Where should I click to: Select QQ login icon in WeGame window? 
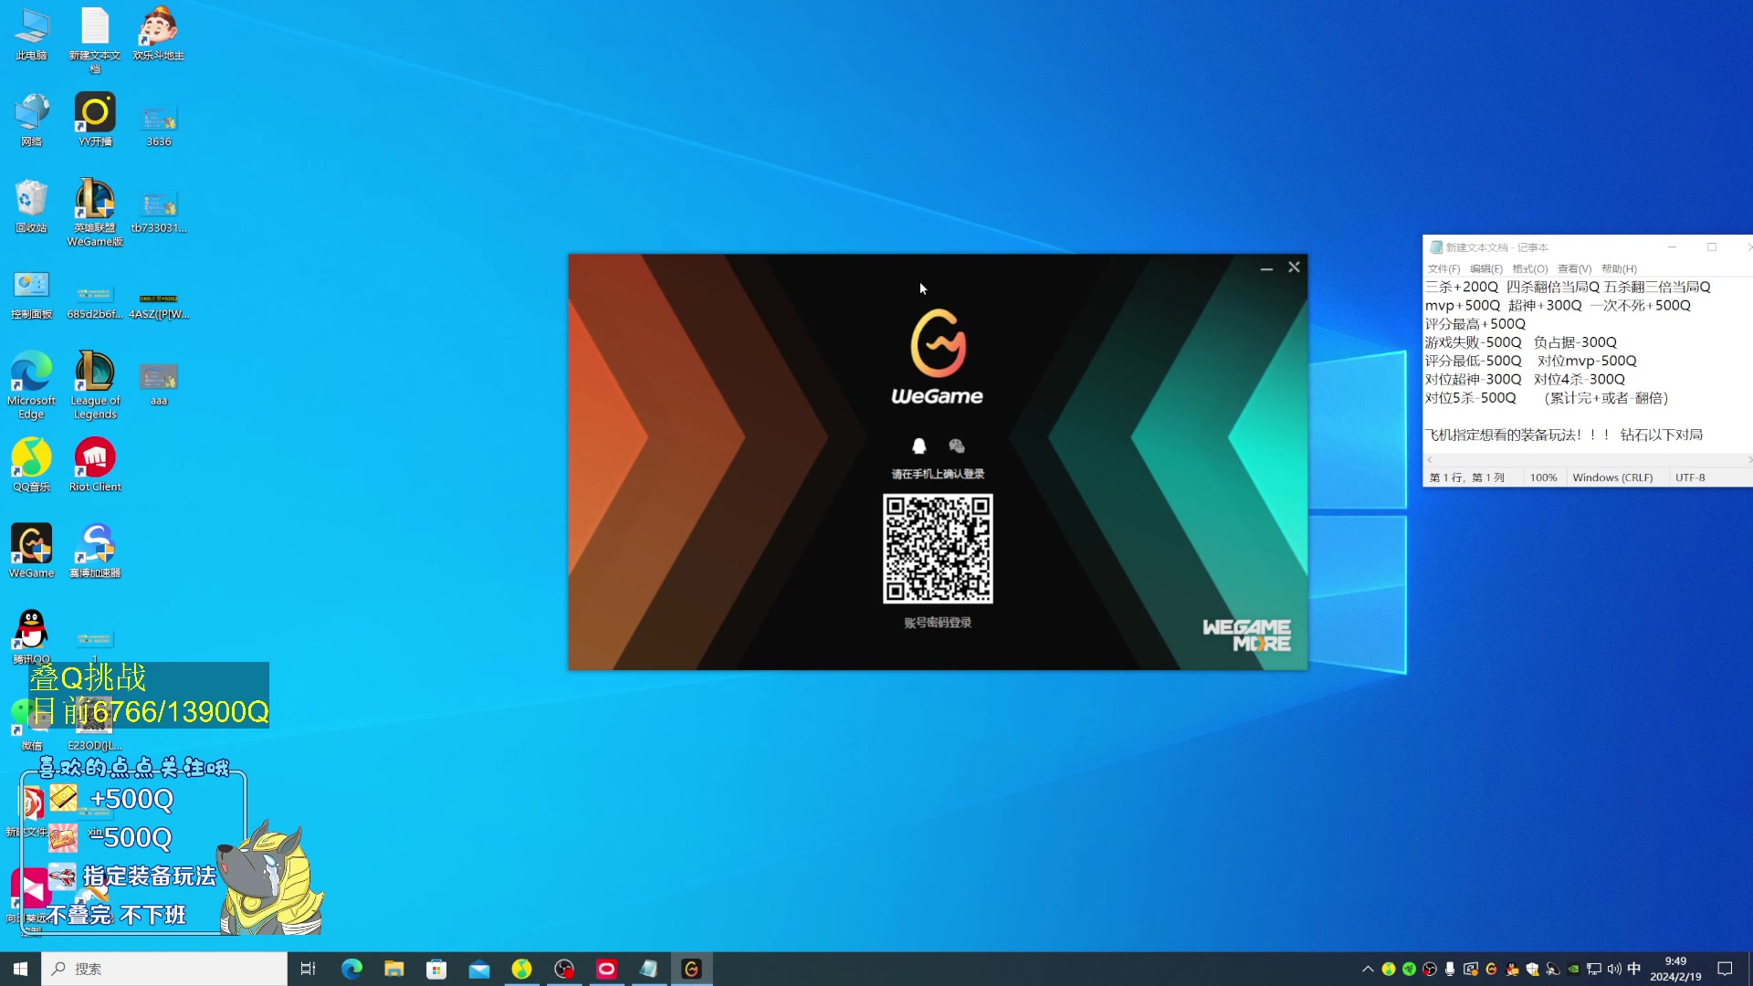(919, 446)
